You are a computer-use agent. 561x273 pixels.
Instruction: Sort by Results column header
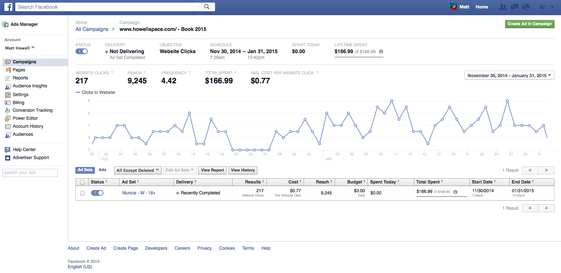(249, 182)
